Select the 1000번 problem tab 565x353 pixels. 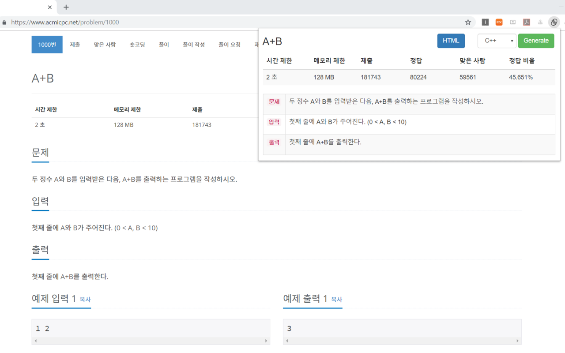(x=47, y=45)
